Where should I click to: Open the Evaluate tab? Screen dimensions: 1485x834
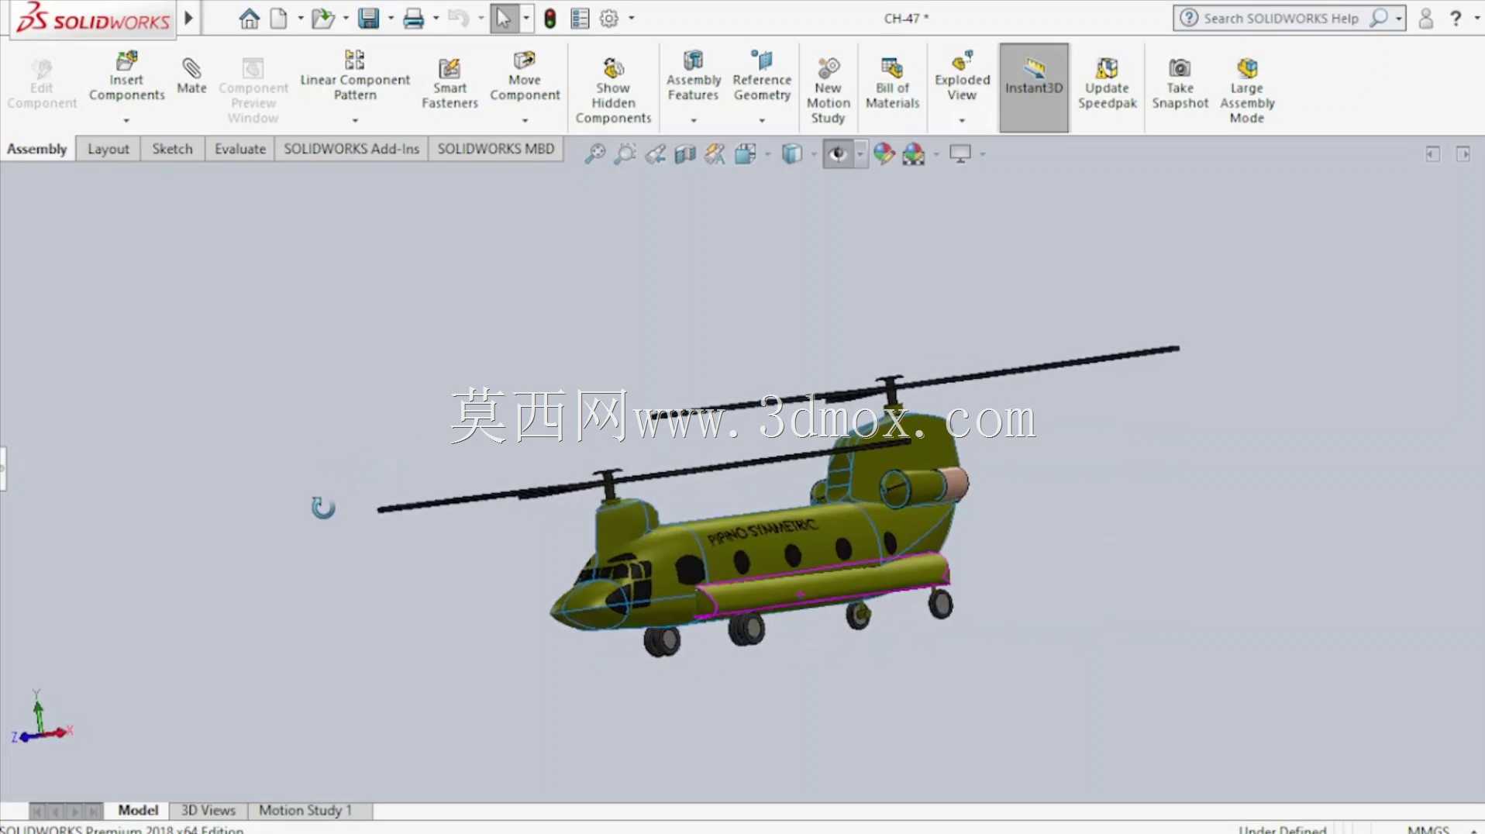[240, 149]
